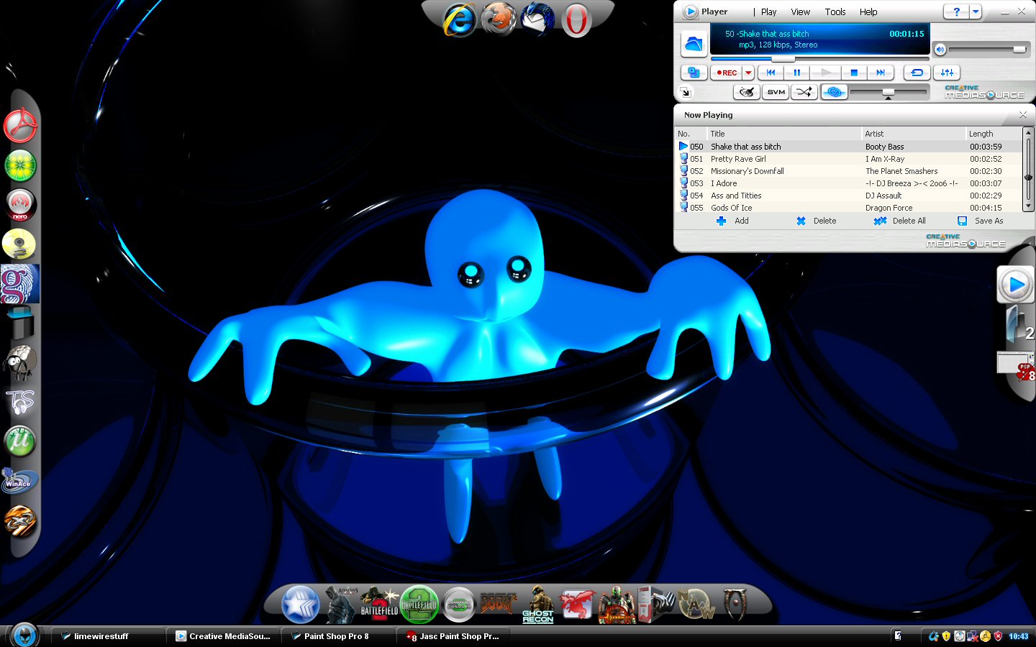The height and width of the screenshot is (647, 1036).
Task: Launch the green Battlefield 2 icon
Action: (x=419, y=604)
